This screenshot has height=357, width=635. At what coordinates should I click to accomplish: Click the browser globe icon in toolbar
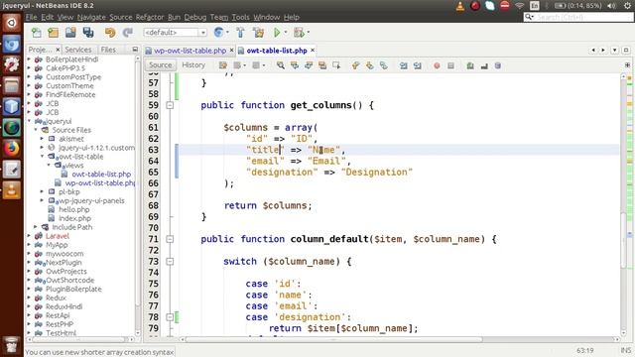tap(218, 33)
